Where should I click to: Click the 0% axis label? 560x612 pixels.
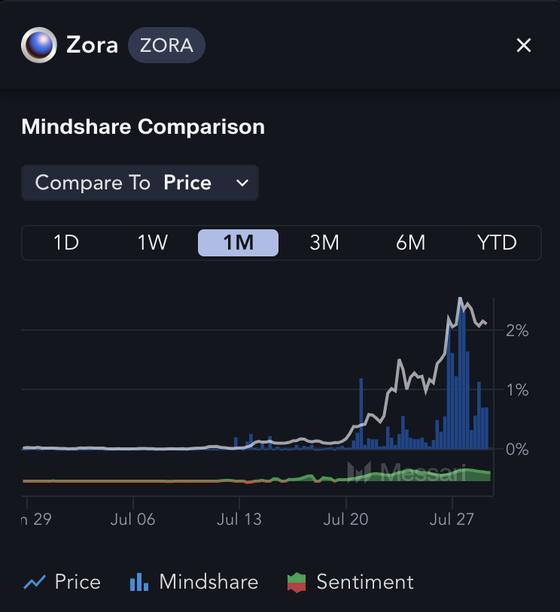click(x=517, y=450)
